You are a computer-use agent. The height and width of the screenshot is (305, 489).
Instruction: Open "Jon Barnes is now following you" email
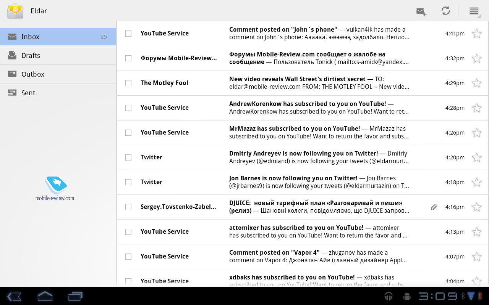[302, 182]
